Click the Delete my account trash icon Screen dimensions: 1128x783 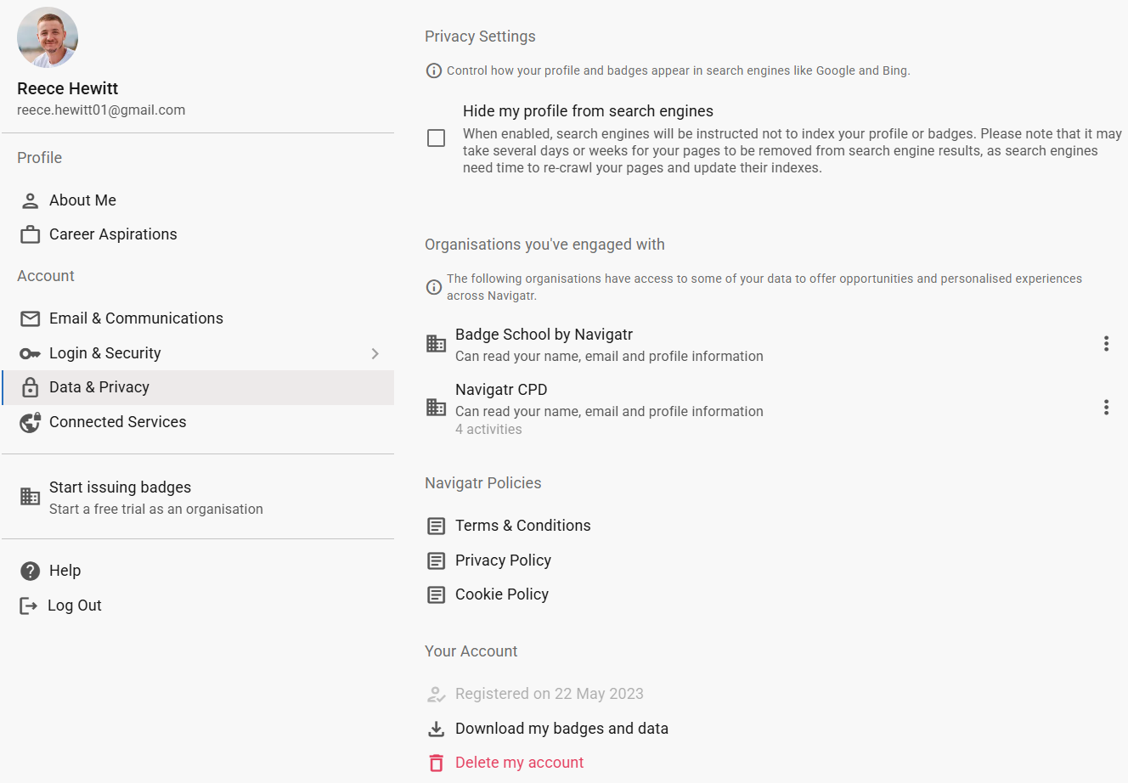coord(436,763)
